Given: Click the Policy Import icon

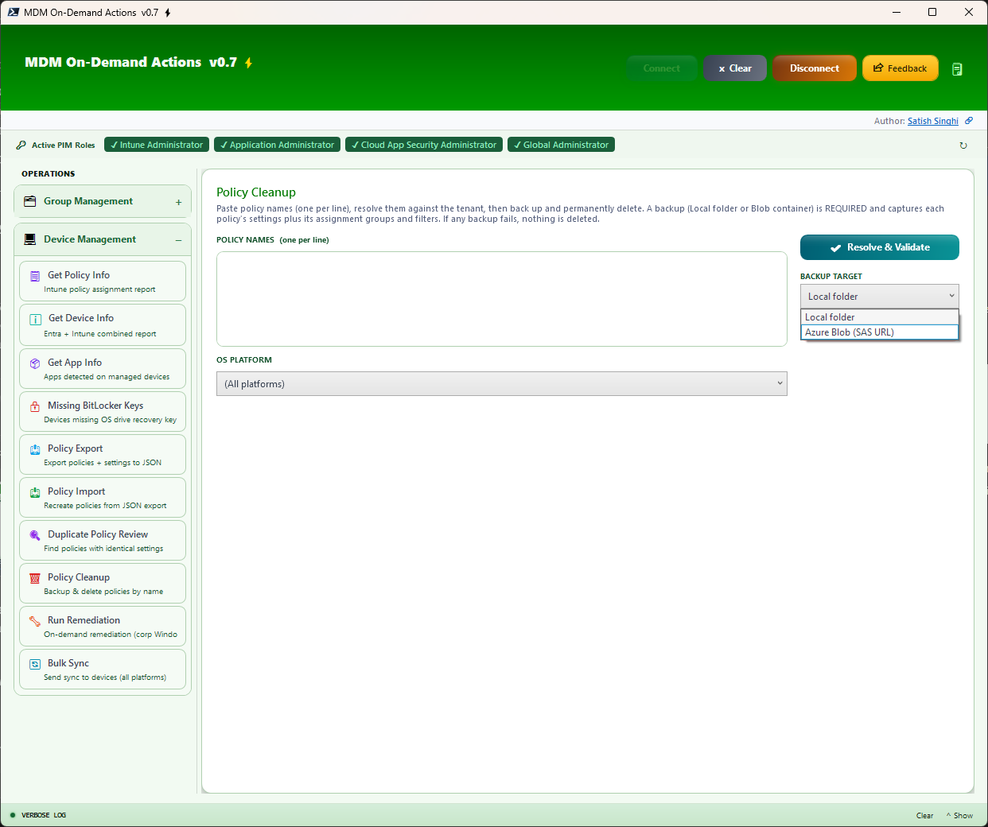Looking at the screenshot, I should (35, 492).
